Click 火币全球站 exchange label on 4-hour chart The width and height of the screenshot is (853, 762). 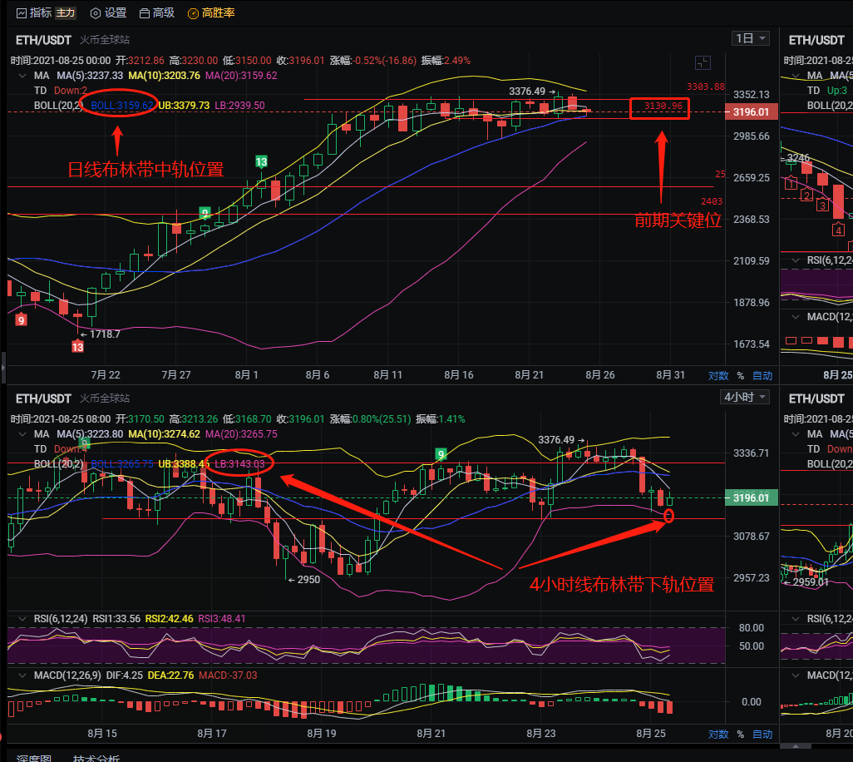click(105, 398)
